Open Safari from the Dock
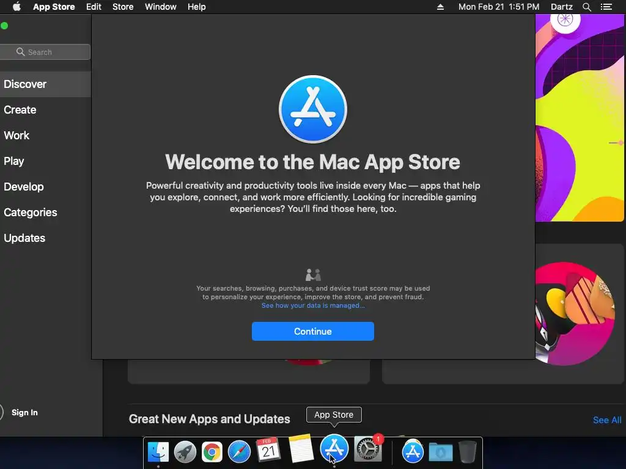The width and height of the screenshot is (626, 469). 239,452
